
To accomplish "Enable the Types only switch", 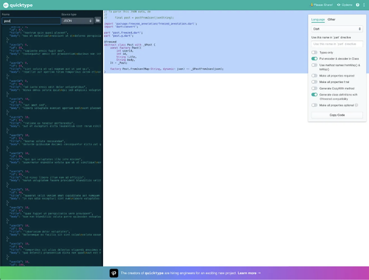I will click(x=314, y=52).
